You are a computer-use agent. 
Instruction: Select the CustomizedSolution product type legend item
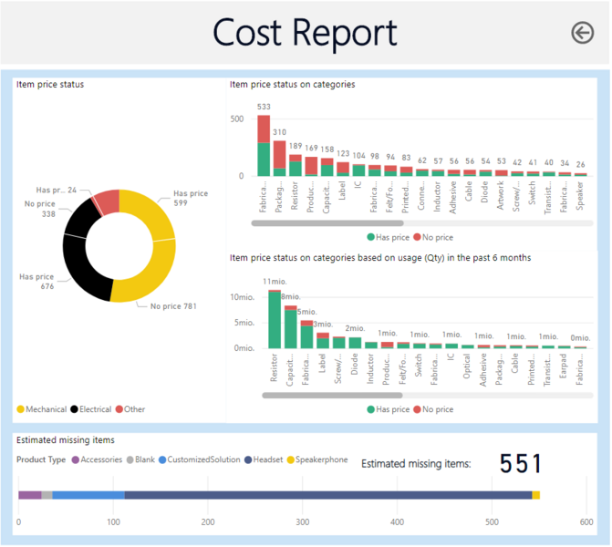(202, 459)
